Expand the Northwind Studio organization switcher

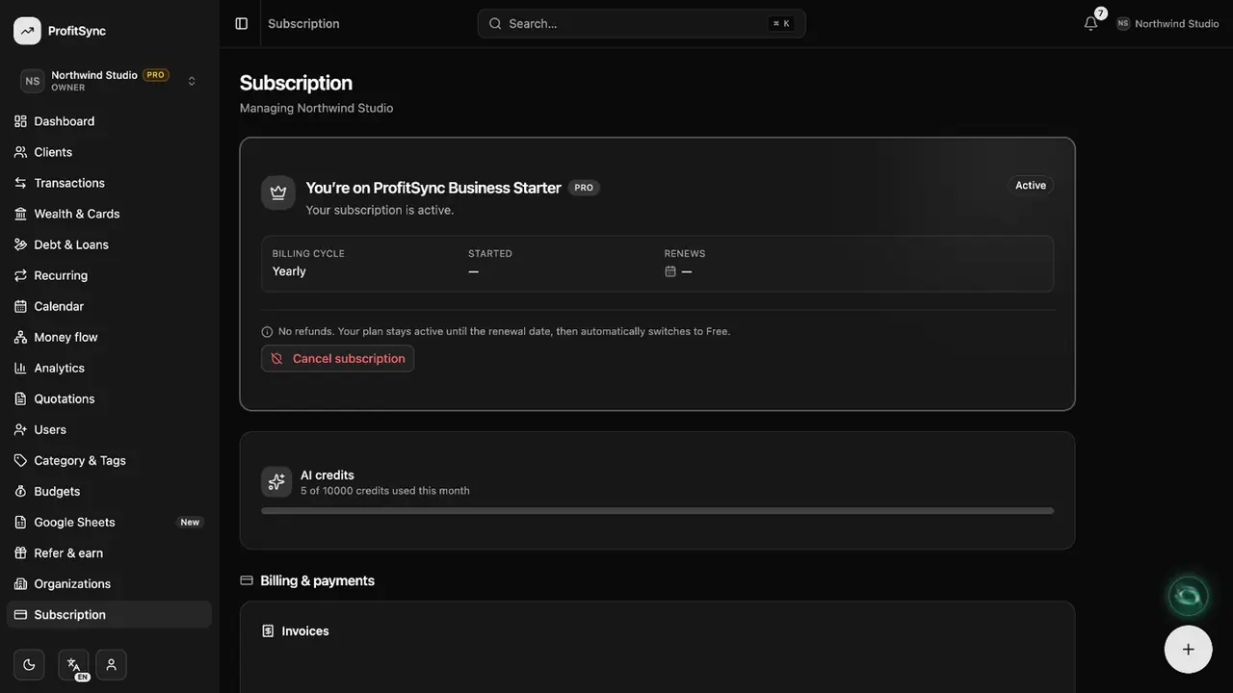click(x=109, y=81)
